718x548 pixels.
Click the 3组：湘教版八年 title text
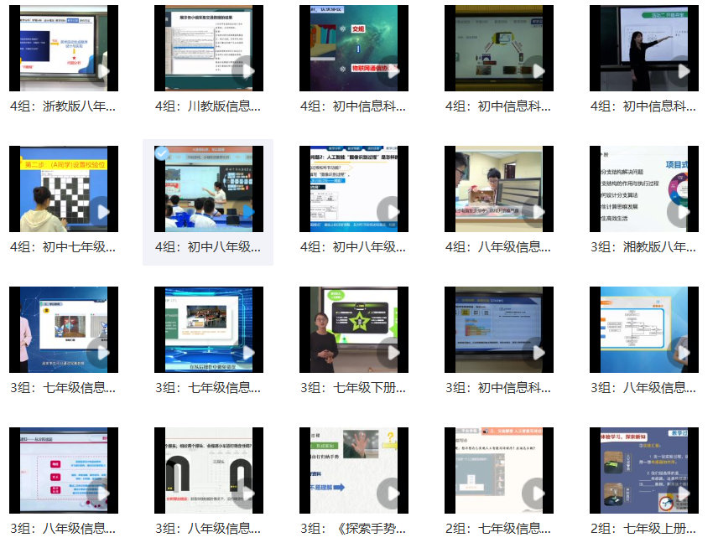click(643, 247)
